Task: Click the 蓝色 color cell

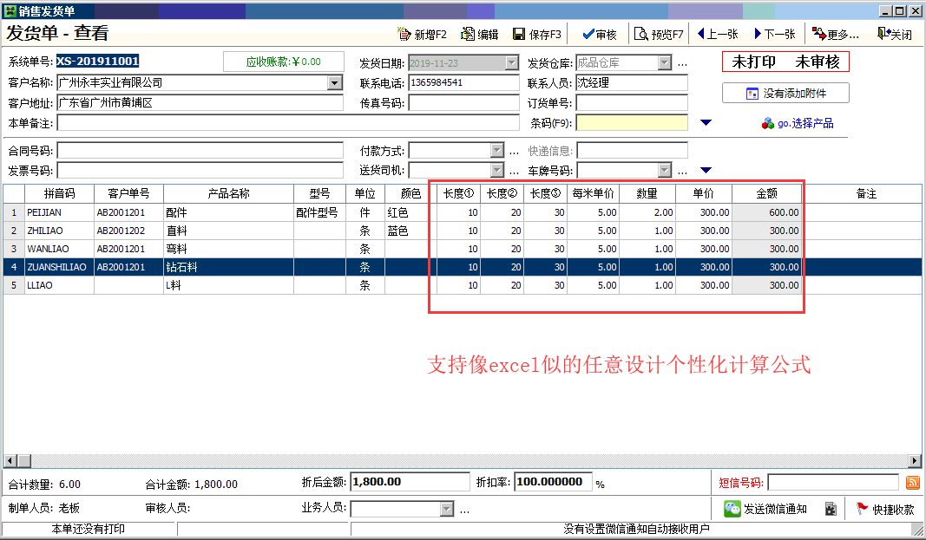Action: (410, 231)
